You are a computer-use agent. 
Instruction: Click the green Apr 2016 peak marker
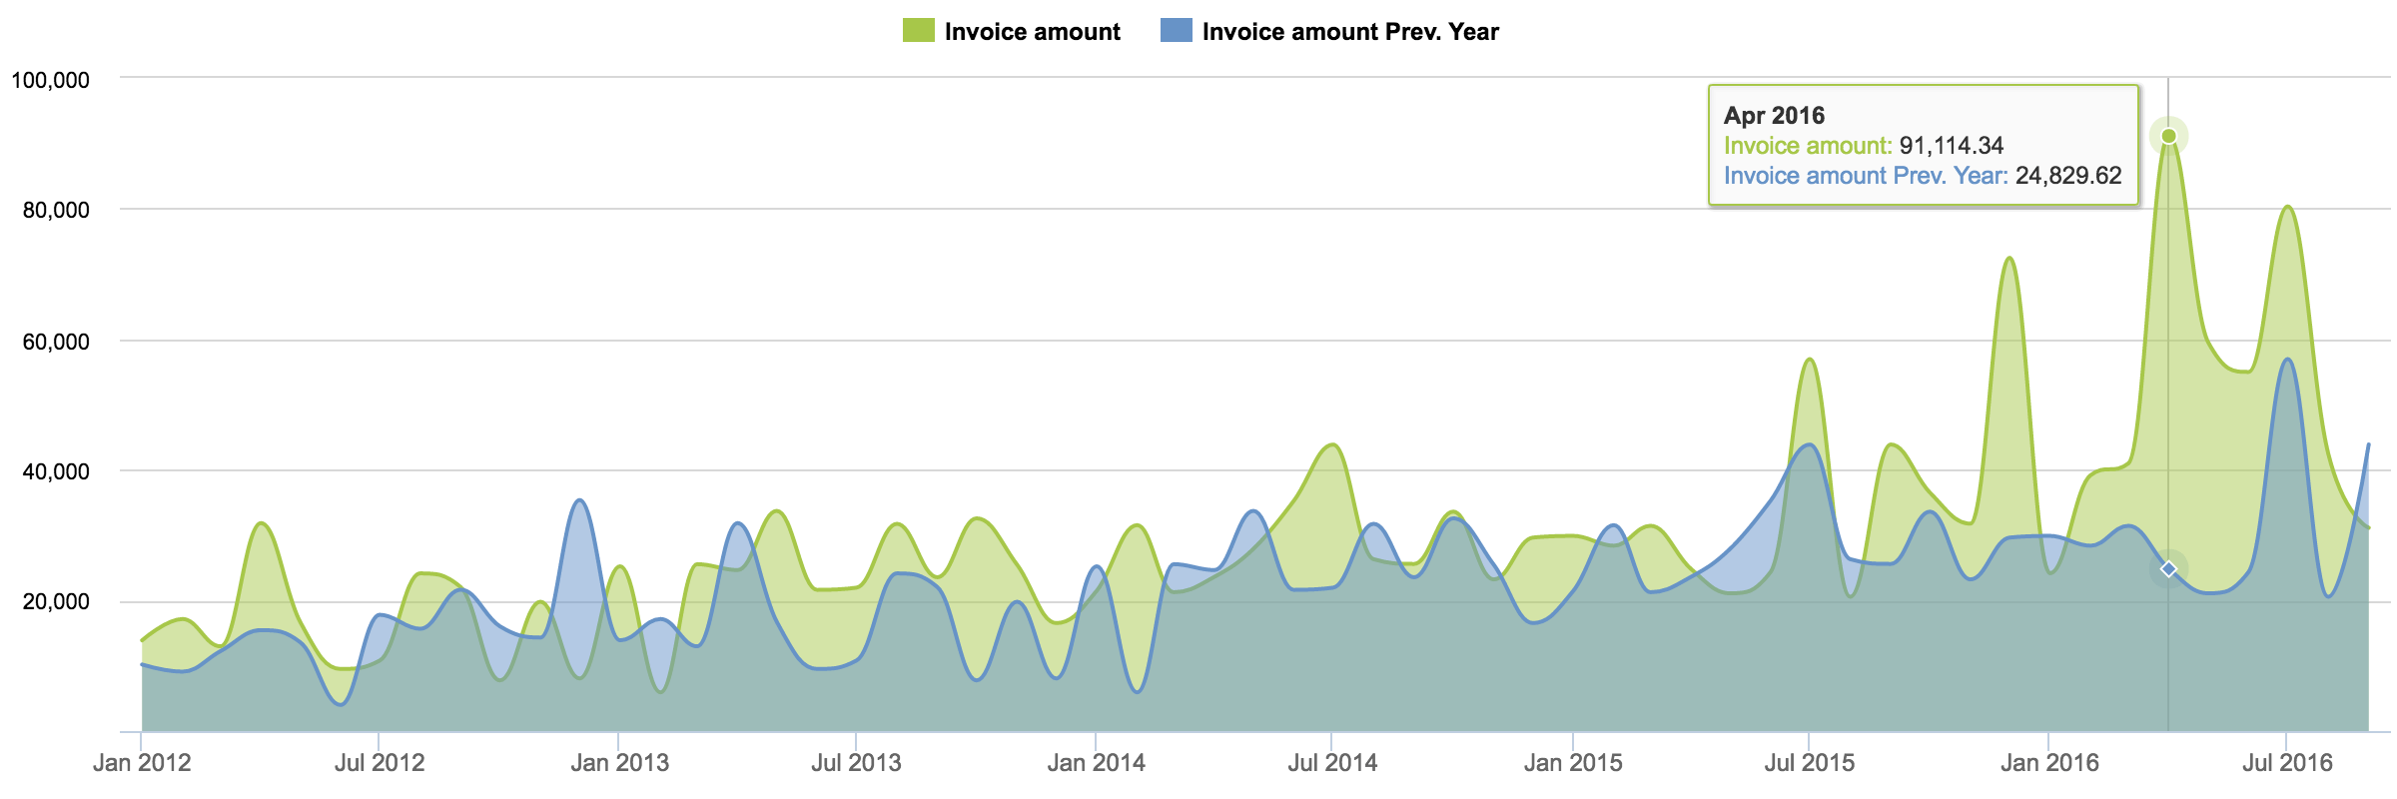tap(2168, 136)
